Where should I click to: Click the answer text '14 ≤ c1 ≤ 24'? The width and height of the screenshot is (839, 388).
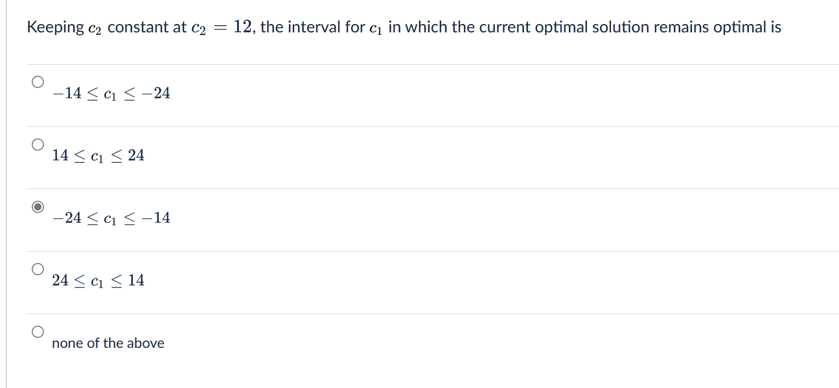pyautogui.click(x=98, y=155)
